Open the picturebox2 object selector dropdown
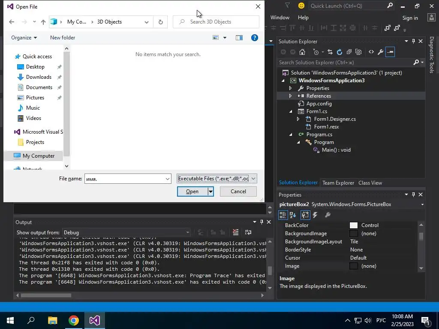The width and height of the screenshot is (439, 329). [x=422, y=204]
